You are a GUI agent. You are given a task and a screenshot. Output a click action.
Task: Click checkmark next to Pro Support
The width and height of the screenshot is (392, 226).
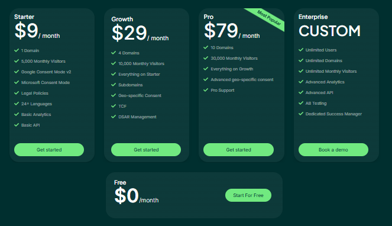206,90
